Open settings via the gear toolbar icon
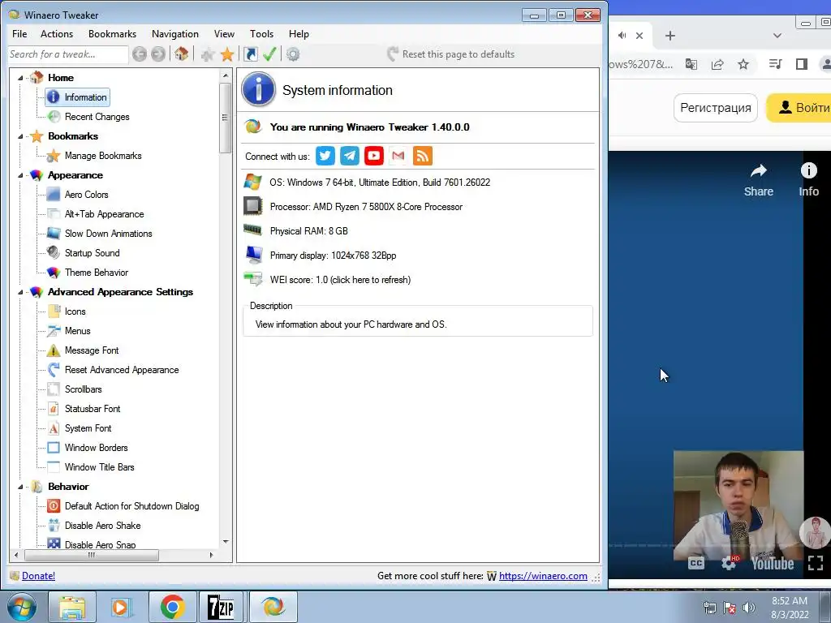The height and width of the screenshot is (623, 831). [x=293, y=54]
